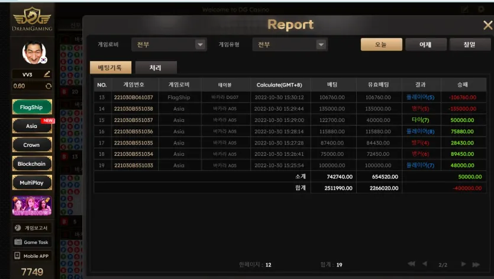This screenshot has width=494, height=279.
Task: Switch to the 처리 tab
Action: coord(156,67)
